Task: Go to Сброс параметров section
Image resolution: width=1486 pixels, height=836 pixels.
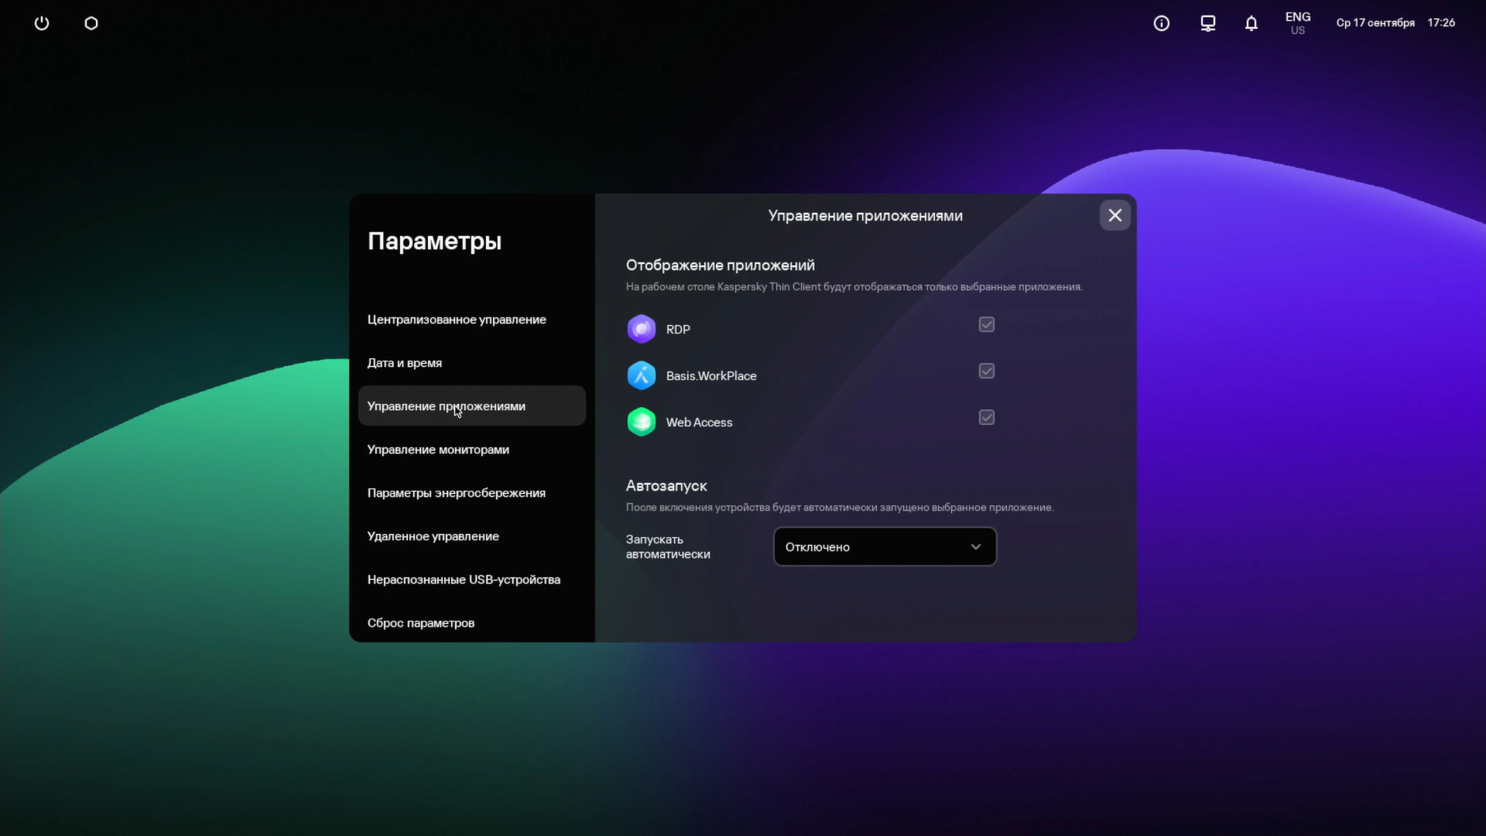Action: pos(421,623)
